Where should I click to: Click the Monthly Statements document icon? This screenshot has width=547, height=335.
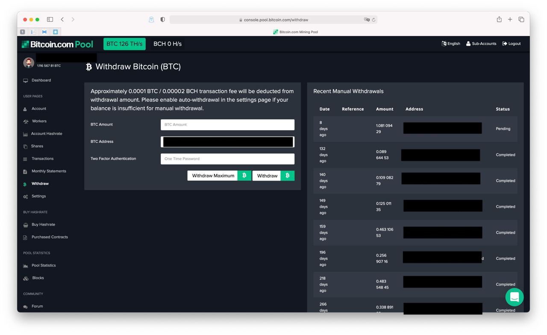[x=25, y=172]
